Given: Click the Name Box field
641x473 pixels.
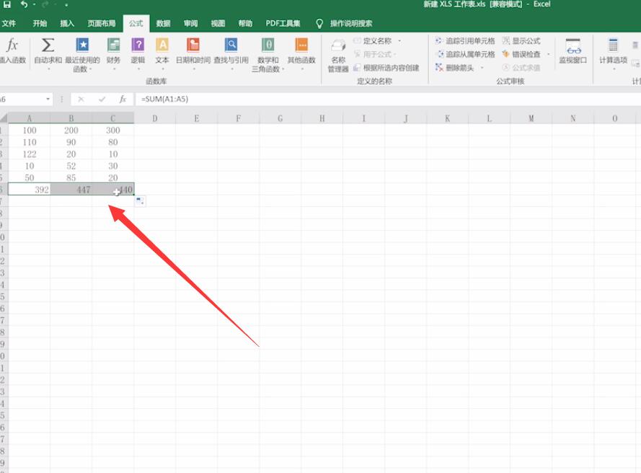Looking at the screenshot, I should (x=22, y=99).
